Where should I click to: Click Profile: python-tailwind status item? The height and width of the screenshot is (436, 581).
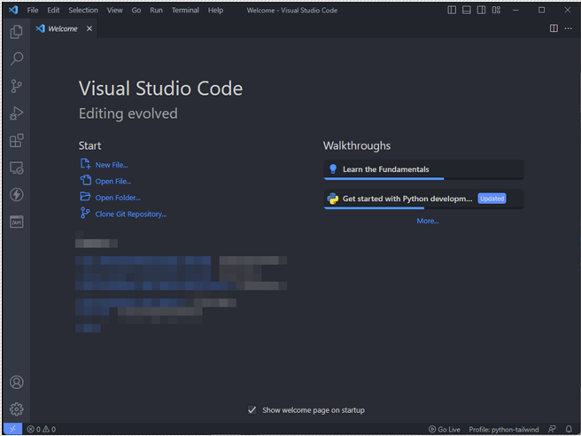point(504,429)
